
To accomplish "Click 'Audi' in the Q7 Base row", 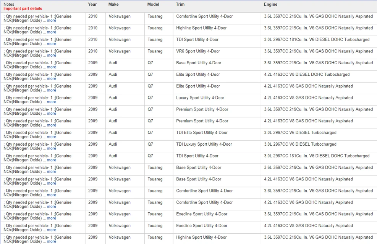I will 113,63.
